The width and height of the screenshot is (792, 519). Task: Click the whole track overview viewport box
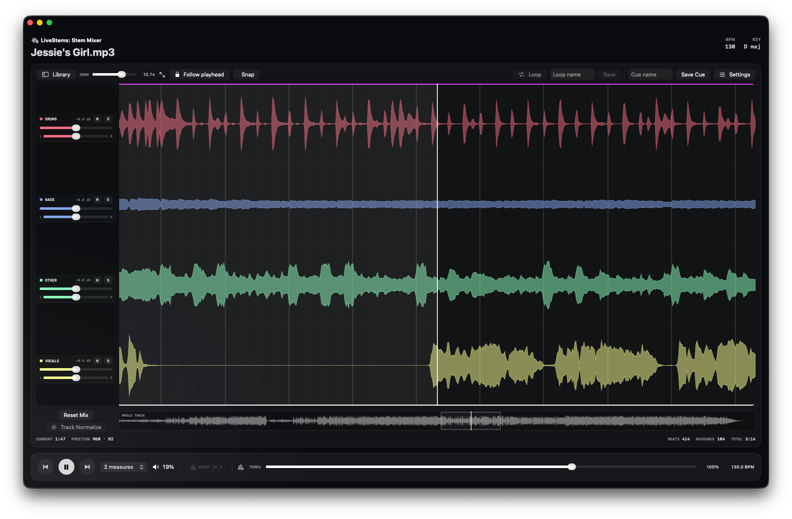(x=471, y=421)
